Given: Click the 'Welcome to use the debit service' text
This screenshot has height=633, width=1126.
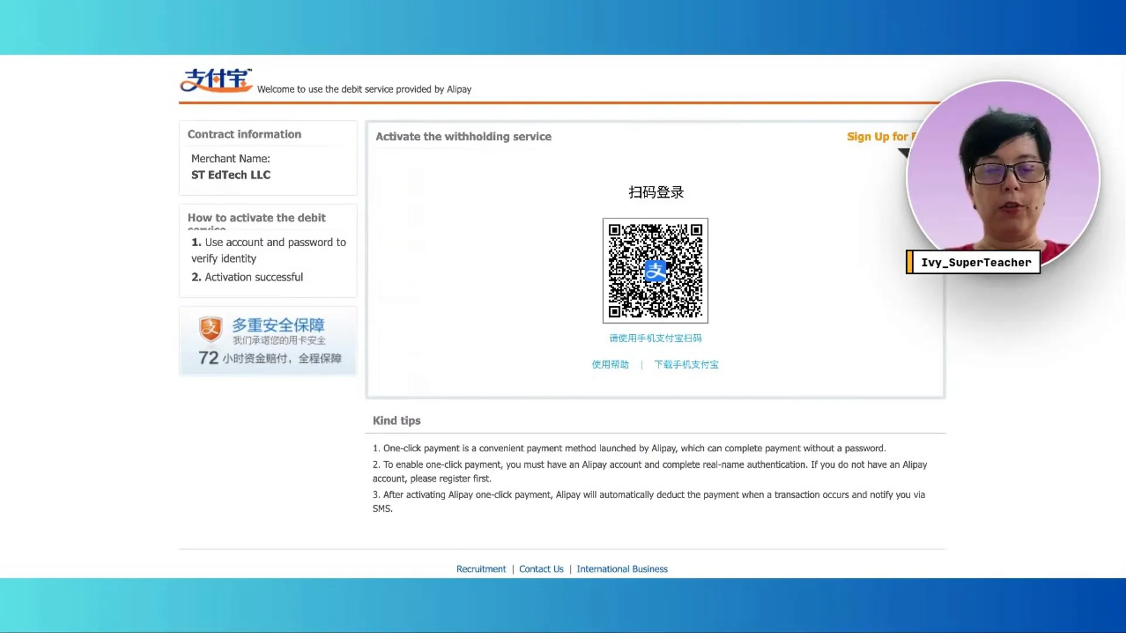Looking at the screenshot, I should click(364, 89).
